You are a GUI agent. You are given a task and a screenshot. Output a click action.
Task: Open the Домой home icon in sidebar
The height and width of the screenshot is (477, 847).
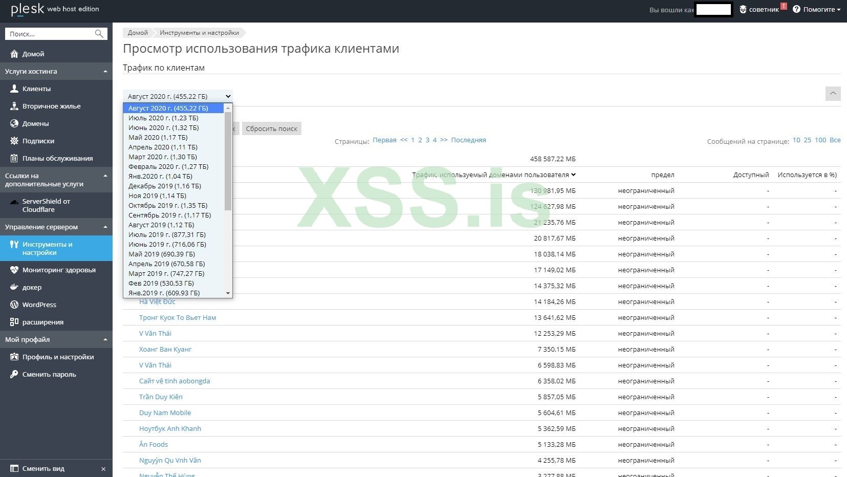(14, 54)
